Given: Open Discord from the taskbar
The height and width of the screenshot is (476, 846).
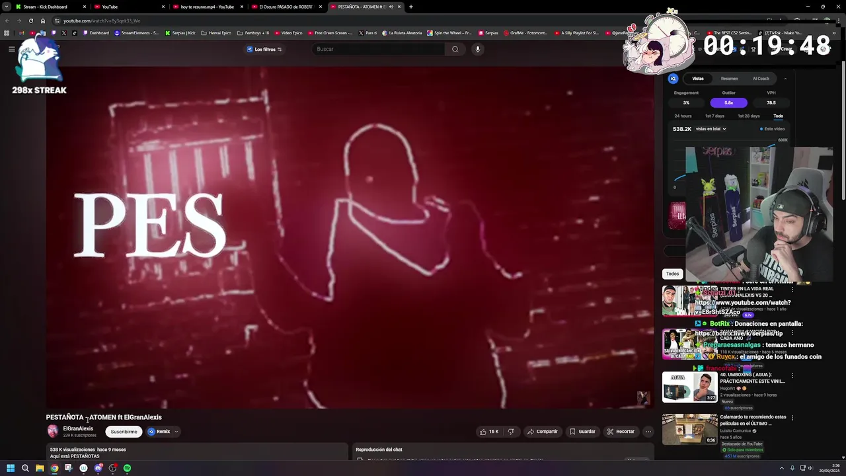Looking at the screenshot, I should [x=98, y=468].
